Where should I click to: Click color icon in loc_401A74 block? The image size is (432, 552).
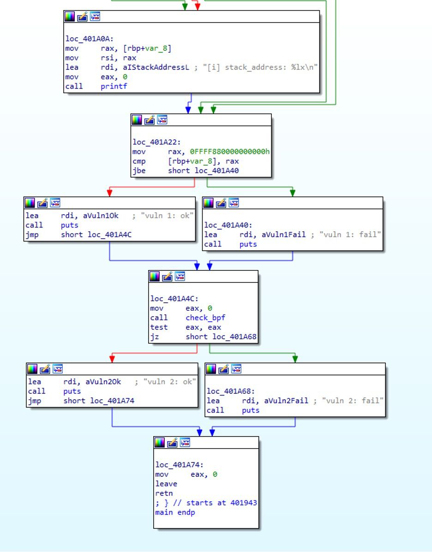(x=160, y=443)
